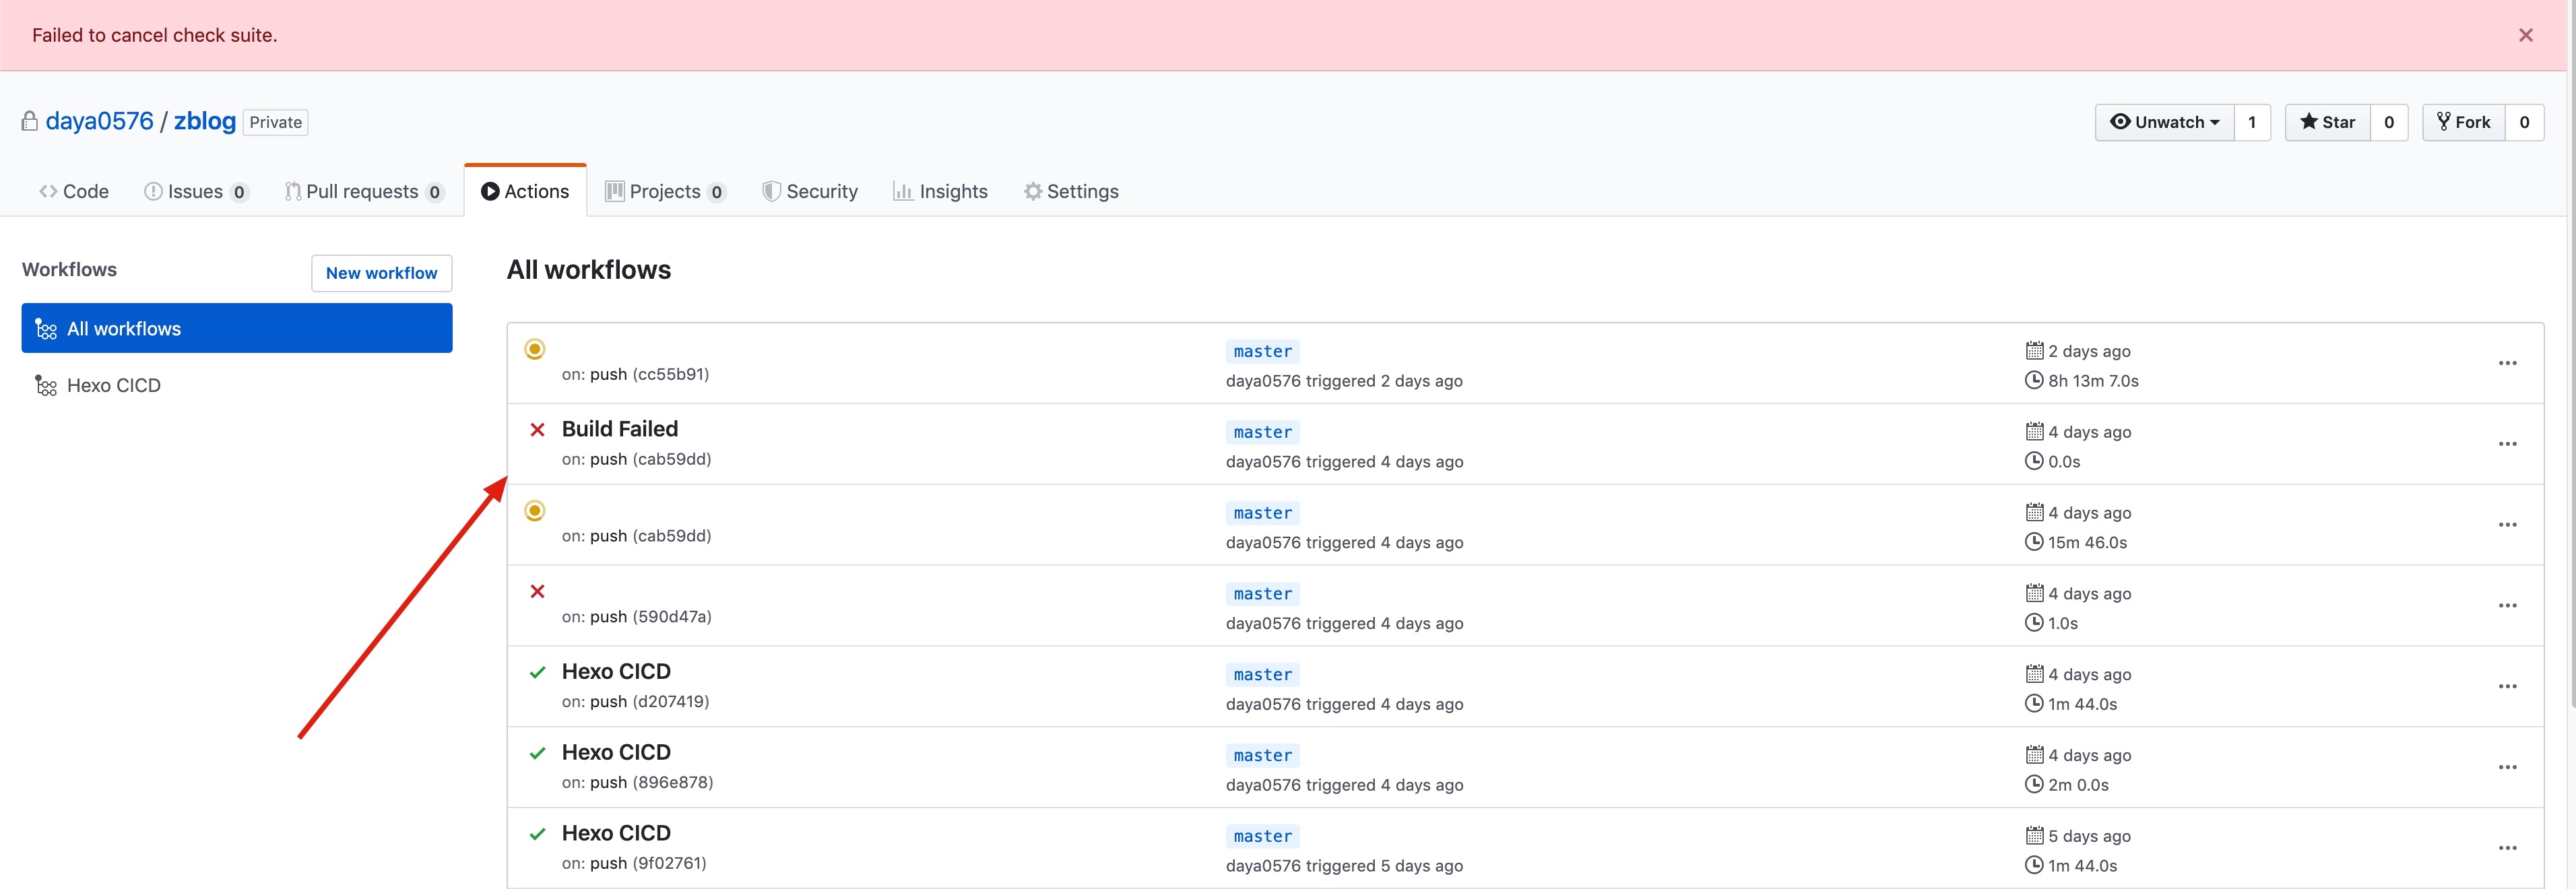Expand options menu for cc55b91 push run
2576x889 pixels.
2507,363
